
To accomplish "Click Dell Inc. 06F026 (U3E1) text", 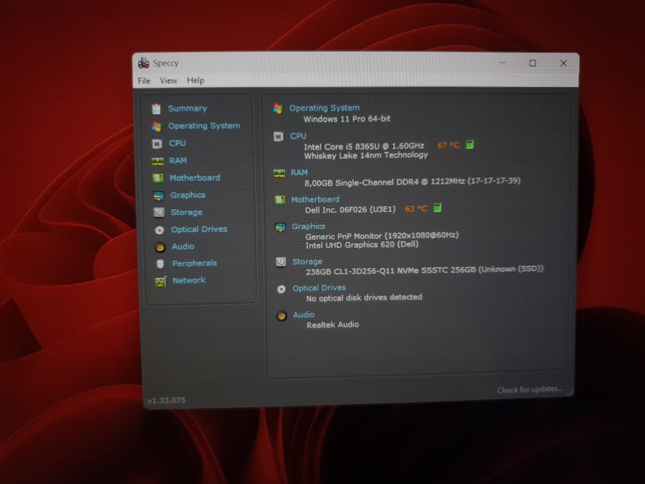I will pyautogui.click(x=350, y=210).
